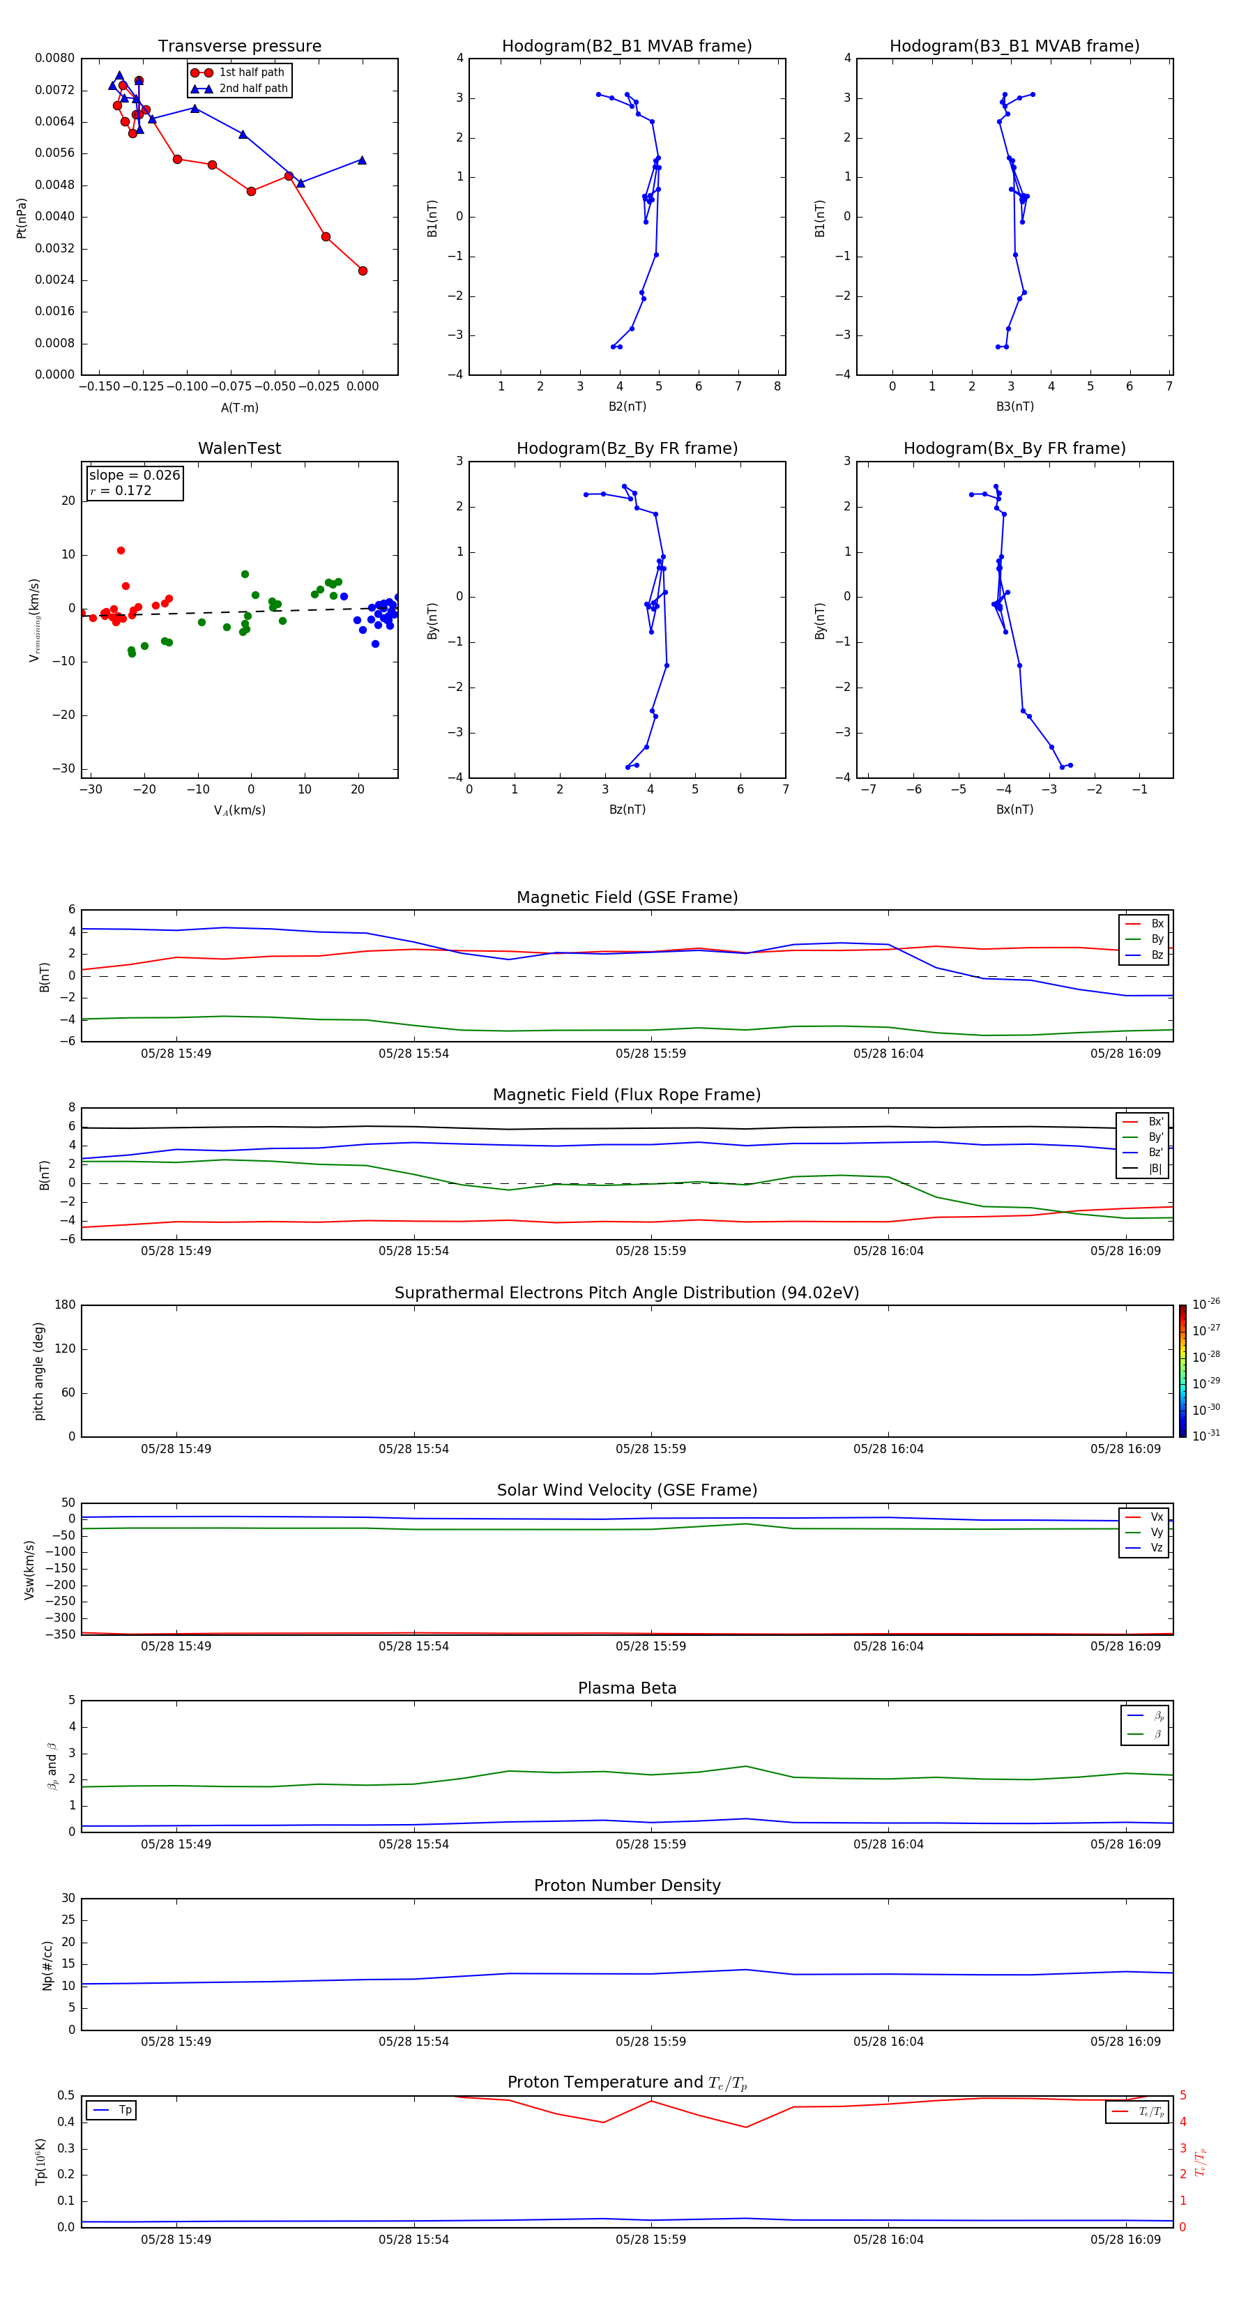This screenshot has height=2301, width=1255.
Task: Select the Bz' legend entry in Flux Rope plot
Action: click(x=1143, y=1153)
